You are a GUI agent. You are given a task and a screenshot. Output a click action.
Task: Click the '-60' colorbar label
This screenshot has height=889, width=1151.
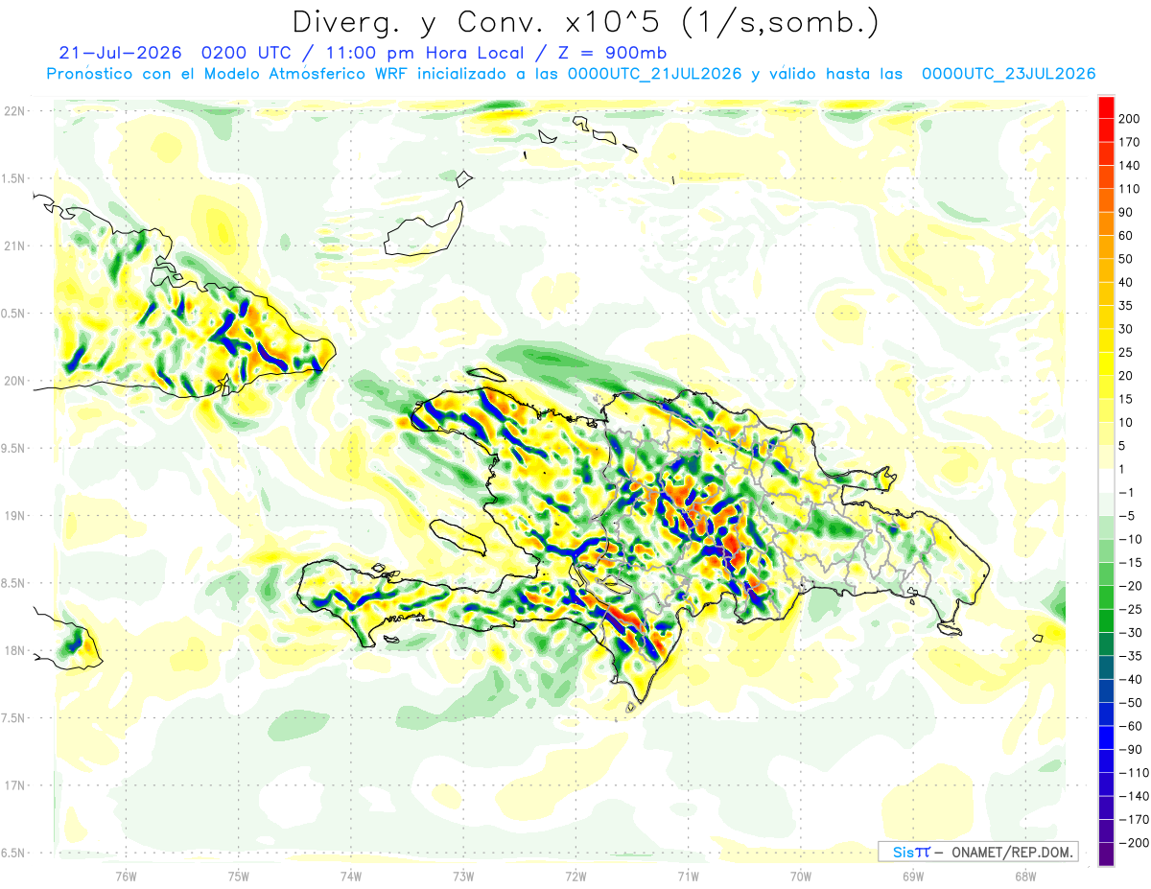click(1132, 725)
